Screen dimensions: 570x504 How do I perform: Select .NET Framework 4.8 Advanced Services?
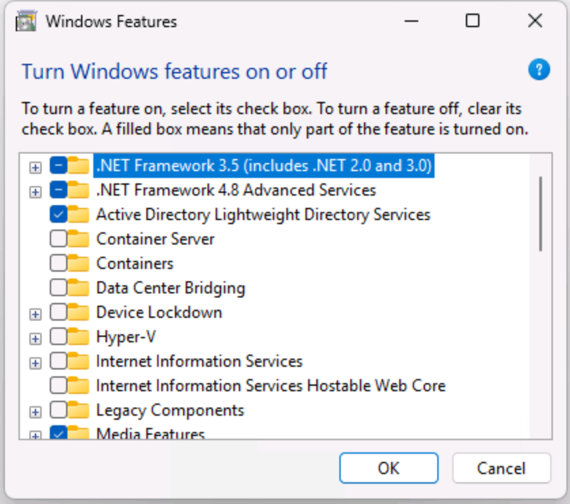click(x=236, y=190)
